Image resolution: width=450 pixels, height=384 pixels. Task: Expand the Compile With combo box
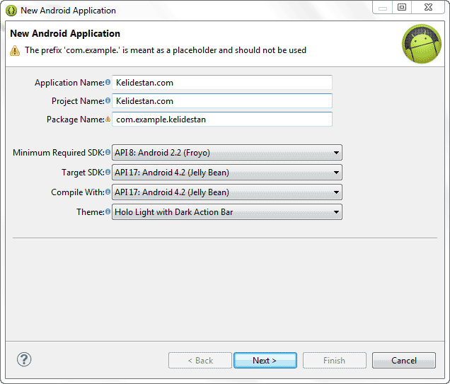226,192
